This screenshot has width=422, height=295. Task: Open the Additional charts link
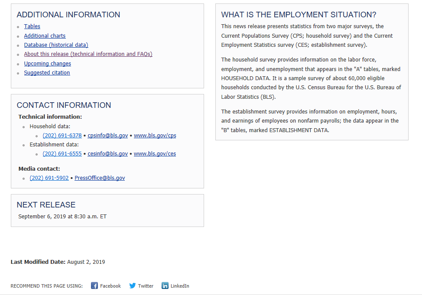click(x=45, y=36)
